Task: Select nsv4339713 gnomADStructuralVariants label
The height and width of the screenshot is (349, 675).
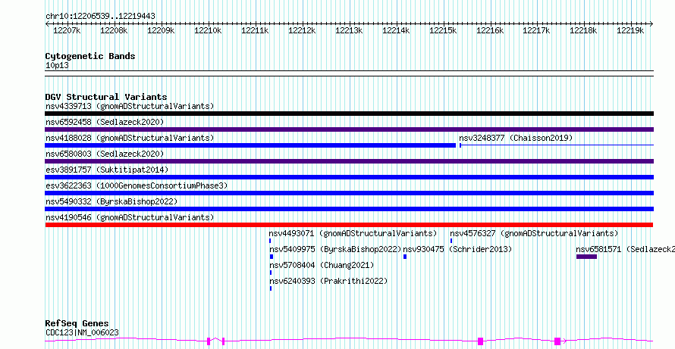Action: coord(130,106)
